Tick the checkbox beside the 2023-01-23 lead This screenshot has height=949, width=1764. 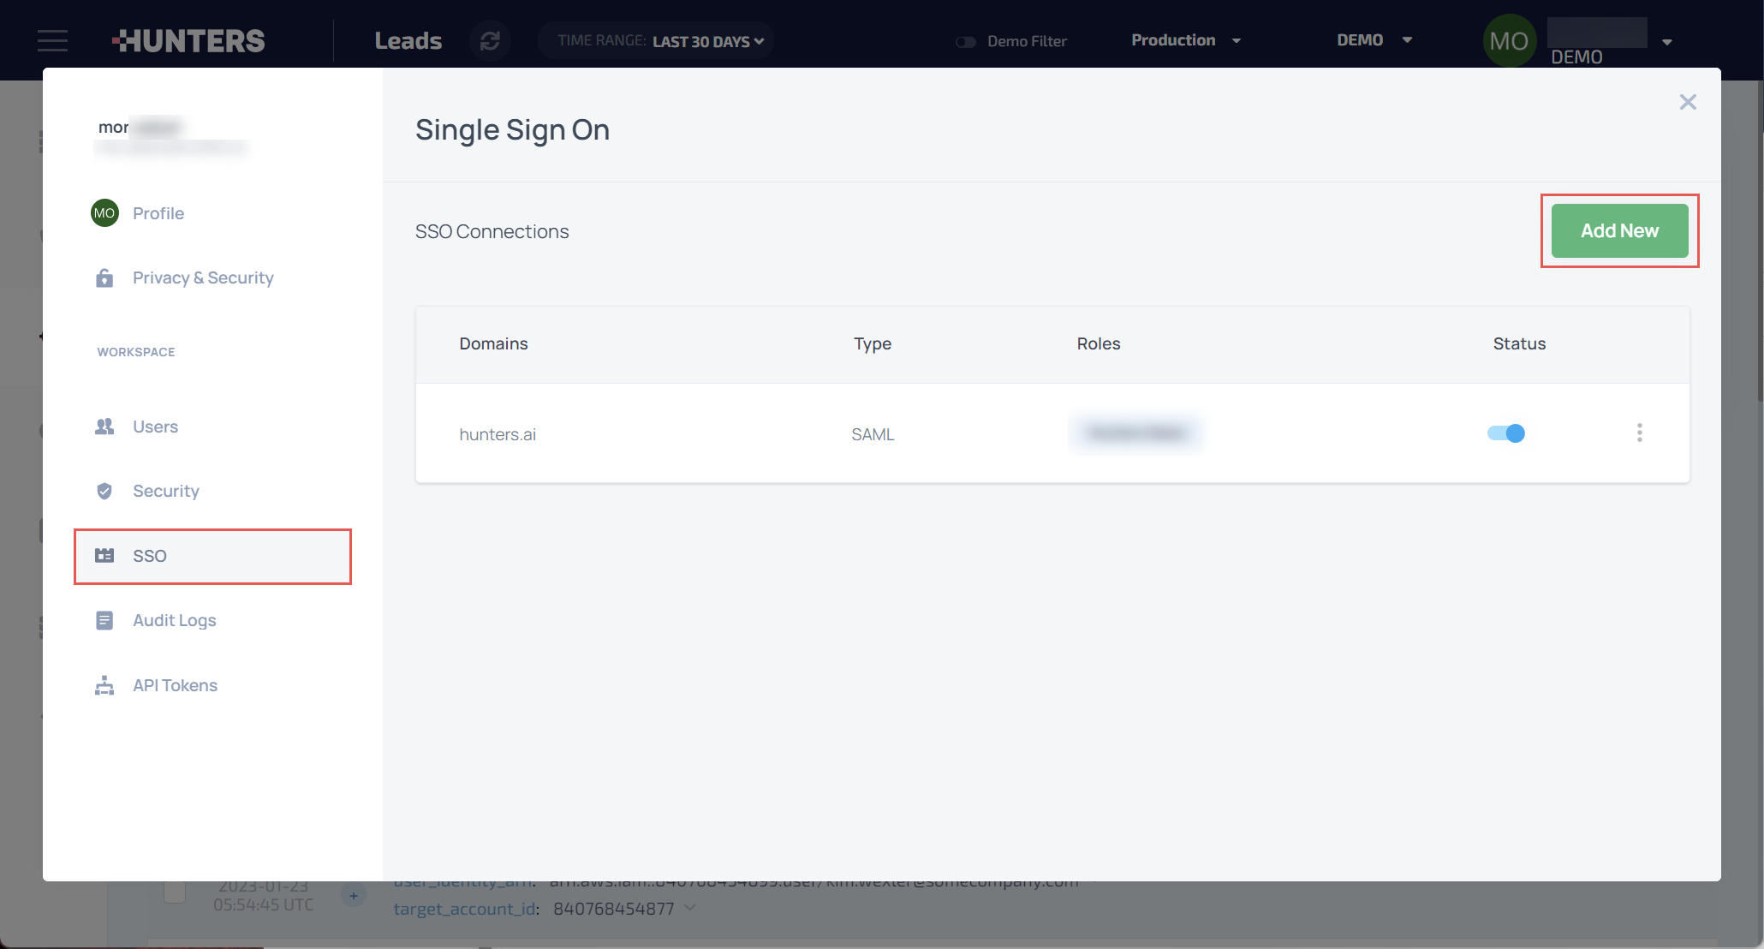[x=175, y=892]
